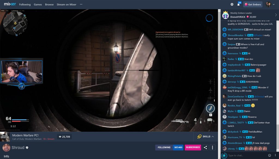Expand the account dropdown chevron
The image size is (279, 159).
click(x=274, y=4)
